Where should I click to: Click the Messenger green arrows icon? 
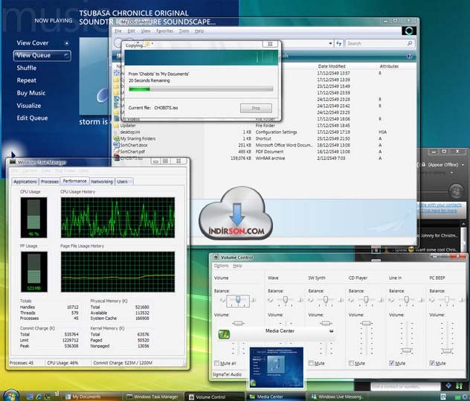pos(459,386)
